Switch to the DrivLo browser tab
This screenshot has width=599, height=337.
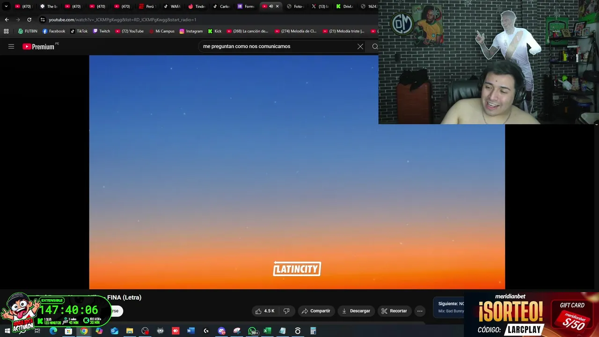(344, 7)
